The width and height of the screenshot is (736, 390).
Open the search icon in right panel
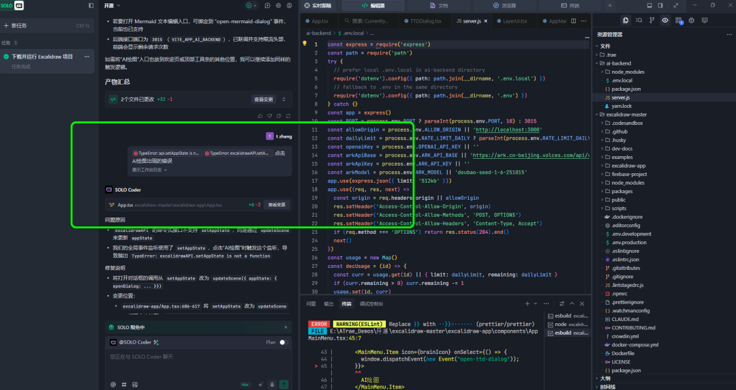tap(639, 20)
